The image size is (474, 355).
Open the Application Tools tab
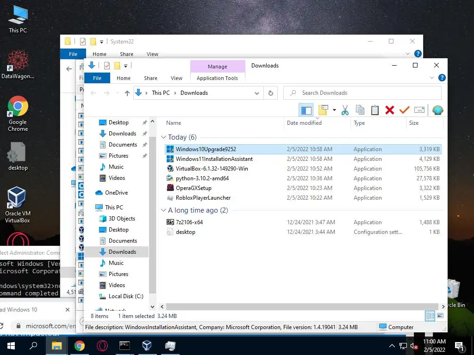click(217, 78)
